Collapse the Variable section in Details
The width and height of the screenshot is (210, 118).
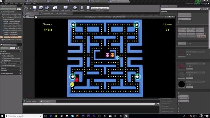tap(161, 11)
